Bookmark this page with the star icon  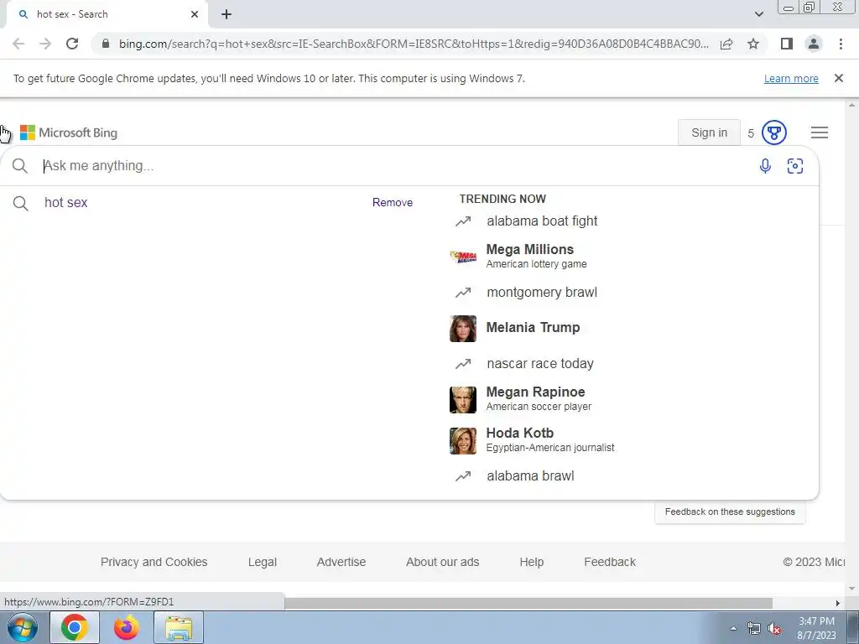753,44
